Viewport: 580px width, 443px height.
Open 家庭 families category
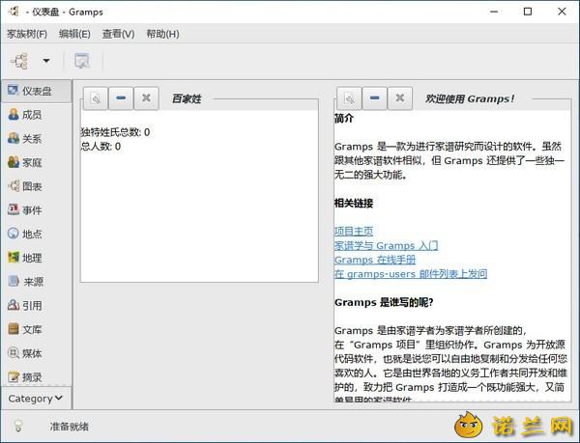[37, 162]
